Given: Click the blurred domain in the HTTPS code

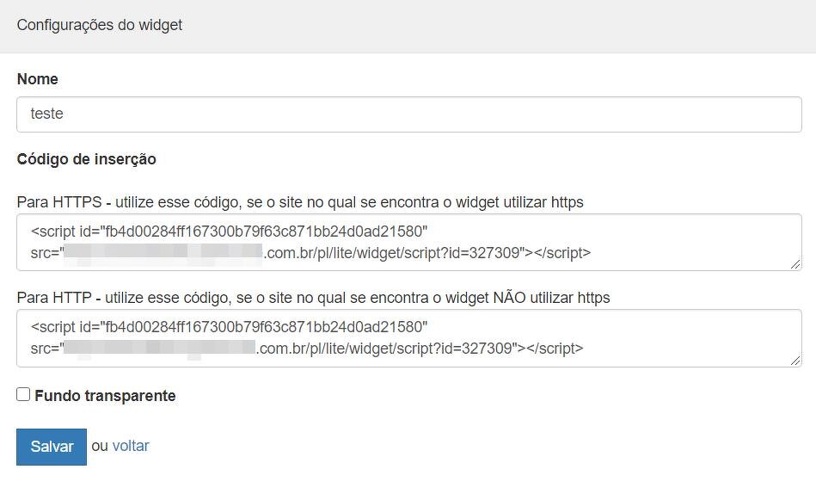Looking at the screenshot, I should tap(163, 252).
